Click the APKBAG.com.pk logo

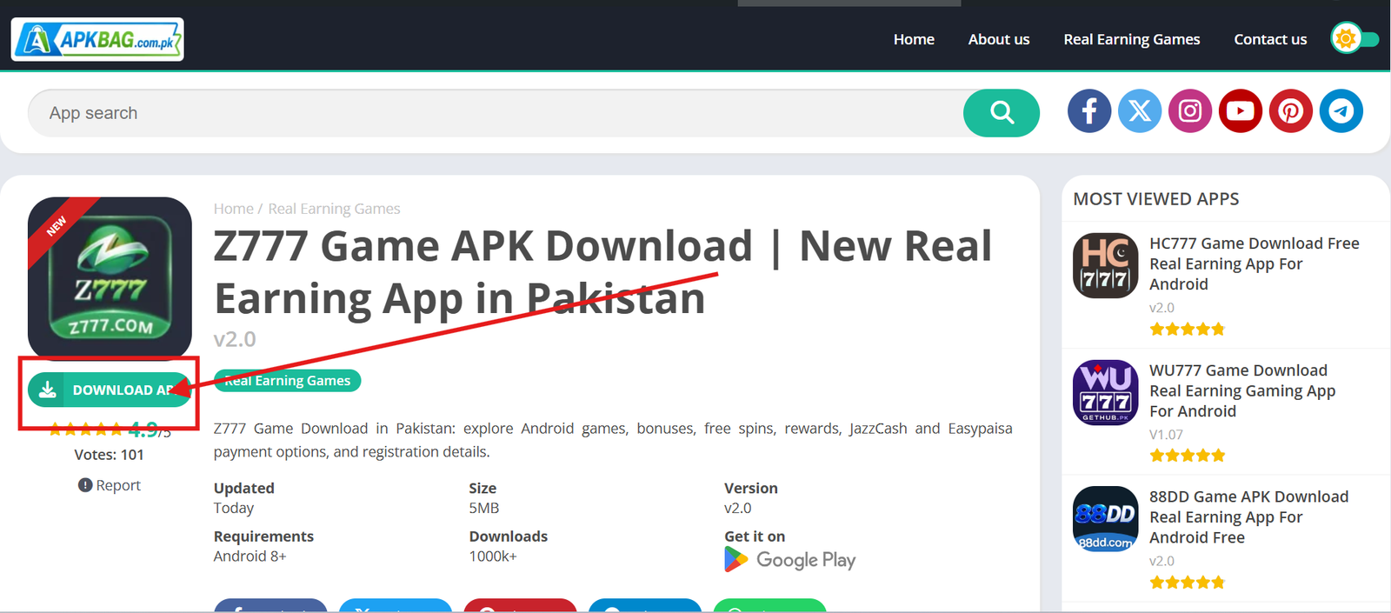pos(97,39)
